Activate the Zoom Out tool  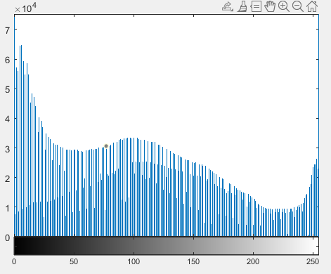point(298,6)
